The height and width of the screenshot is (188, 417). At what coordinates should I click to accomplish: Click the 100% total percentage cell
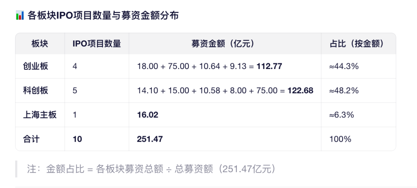pyautogui.click(x=340, y=139)
